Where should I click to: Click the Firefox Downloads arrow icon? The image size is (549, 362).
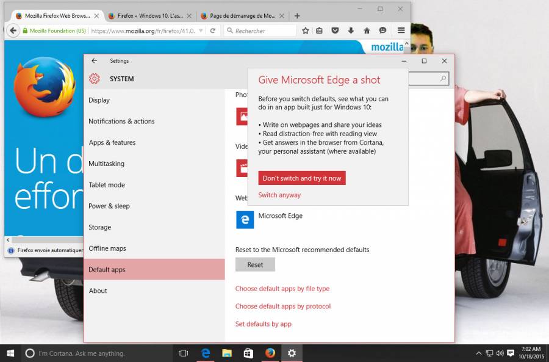pos(351,31)
